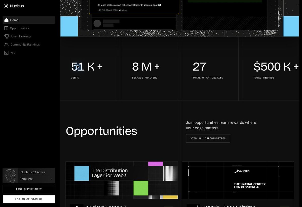The height and width of the screenshot is (207, 302).
Task: Click the Community Rankings people icon
Action: (6, 44)
